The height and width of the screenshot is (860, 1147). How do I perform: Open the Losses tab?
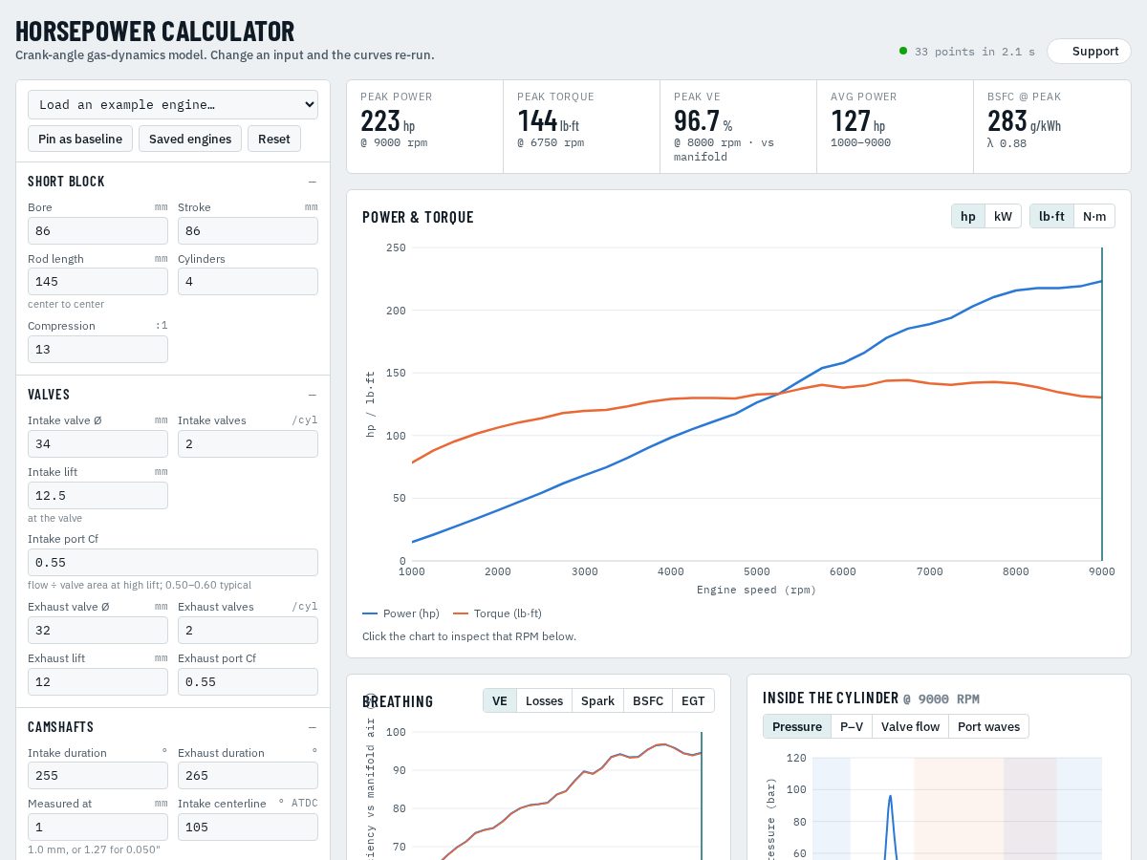(544, 700)
